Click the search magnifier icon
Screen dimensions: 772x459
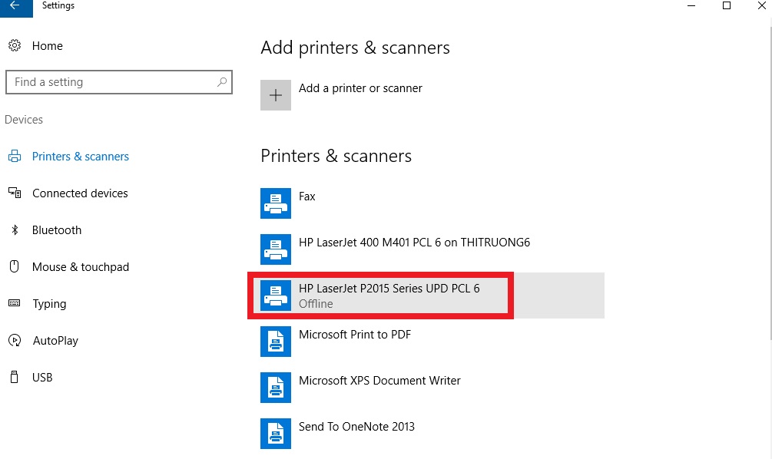click(221, 82)
